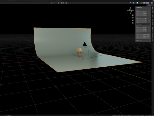This screenshot has height=116, width=154.
Task: Switch to Texture Paint workspace
Action: coord(17,1)
